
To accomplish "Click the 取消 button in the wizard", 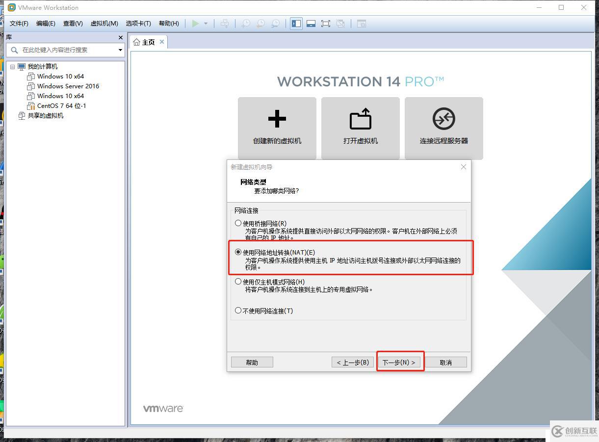I will 446,363.
